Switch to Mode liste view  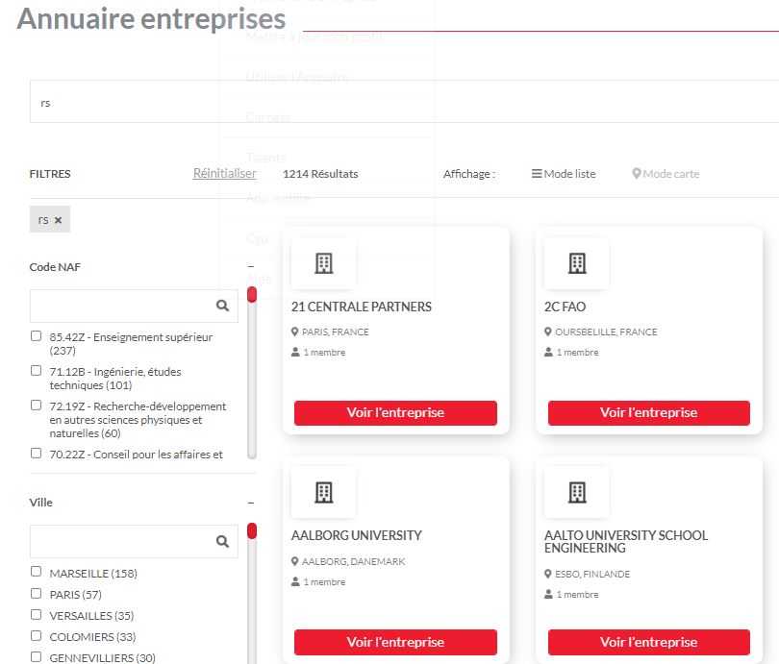[x=564, y=174]
